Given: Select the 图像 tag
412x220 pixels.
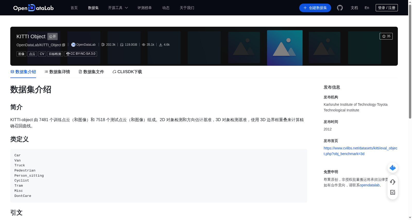Looking at the screenshot, I should [x=21, y=54].
